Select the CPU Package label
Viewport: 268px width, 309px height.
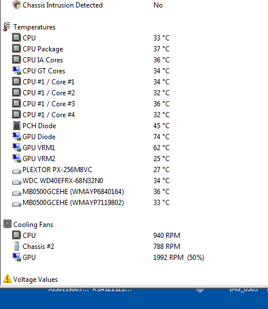point(43,49)
